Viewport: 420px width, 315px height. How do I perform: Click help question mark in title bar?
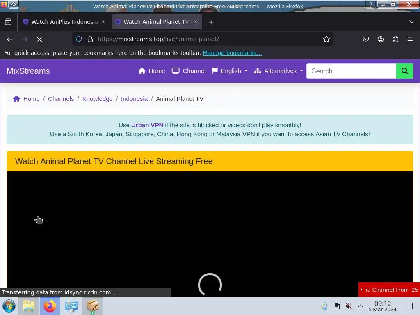[371, 4]
